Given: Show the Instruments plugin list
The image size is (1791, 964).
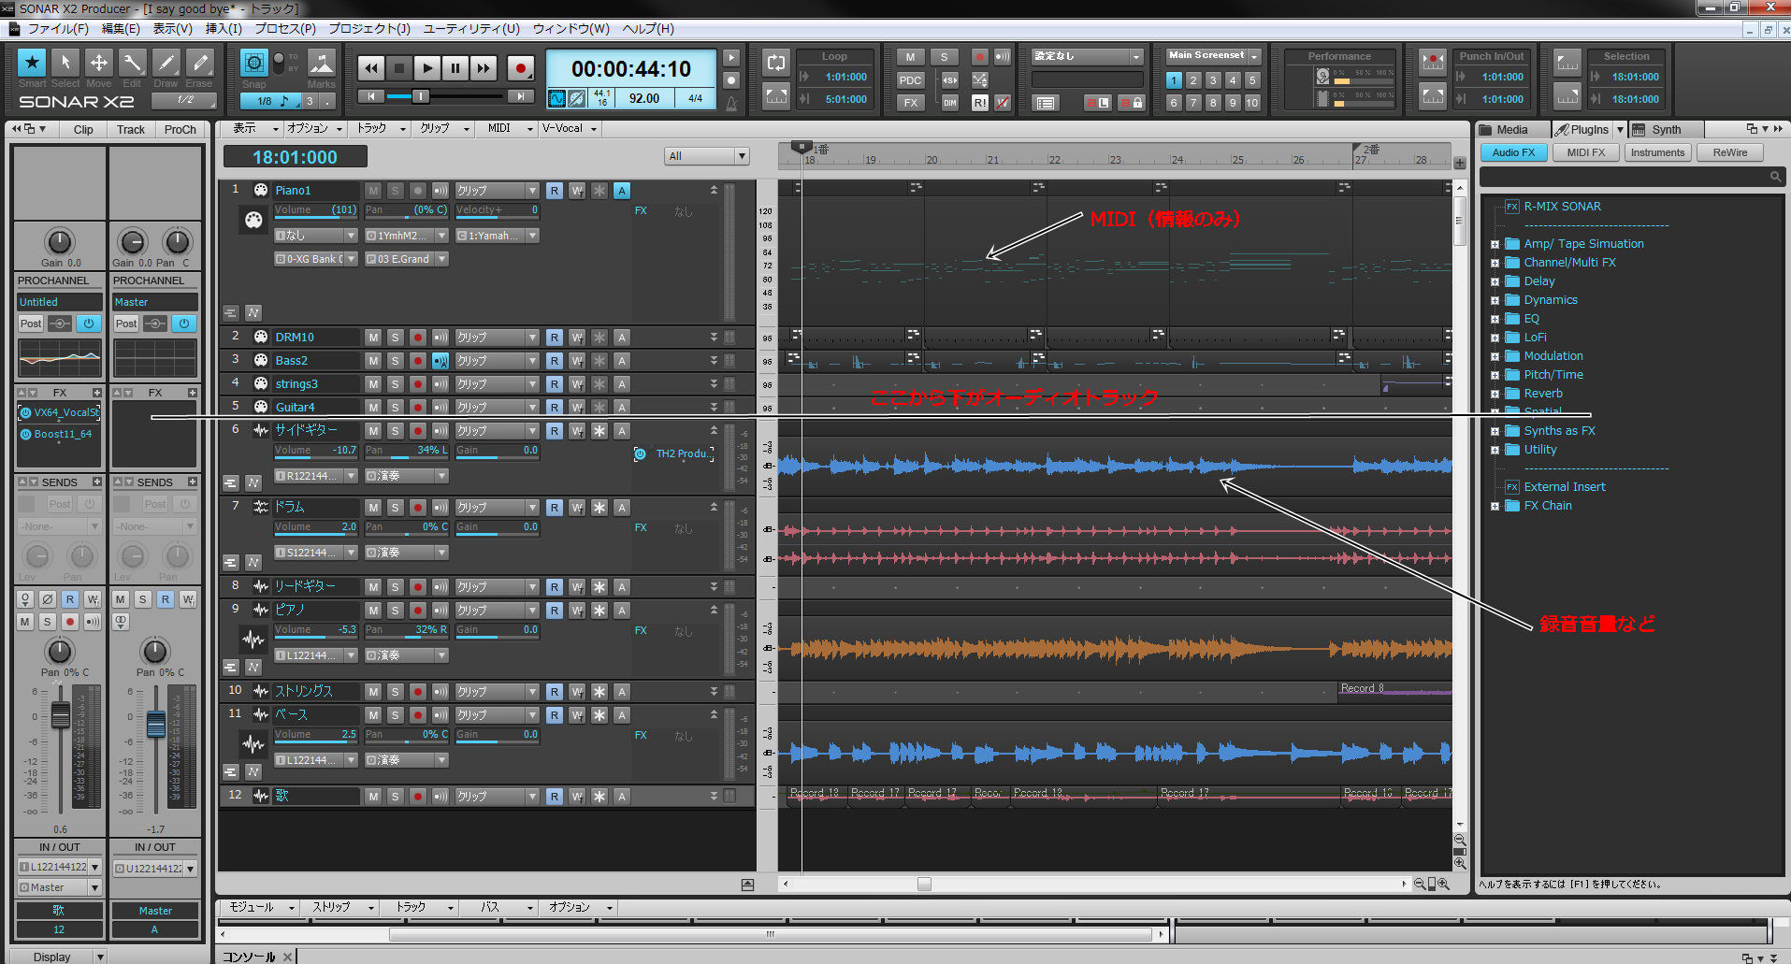Looking at the screenshot, I should coord(1657,152).
